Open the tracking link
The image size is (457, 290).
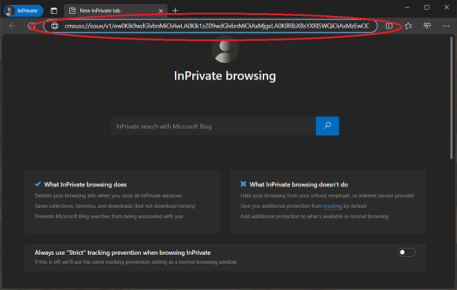click(333, 206)
